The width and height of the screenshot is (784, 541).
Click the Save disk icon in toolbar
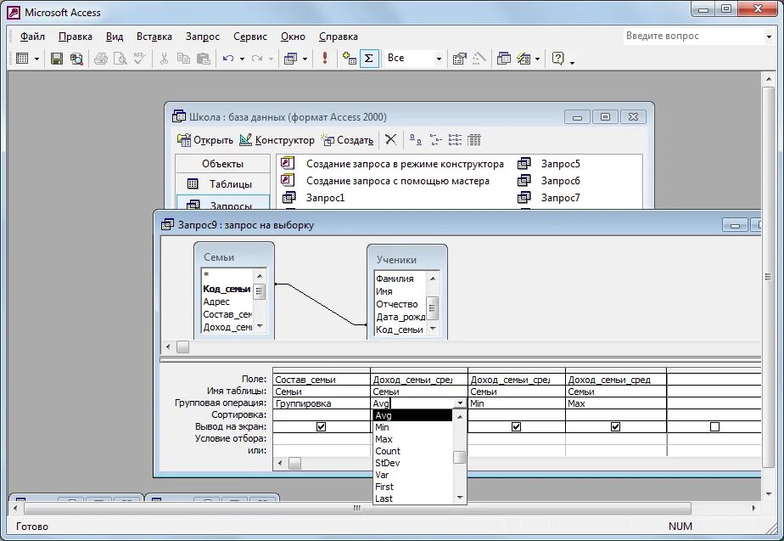tap(57, 59)
